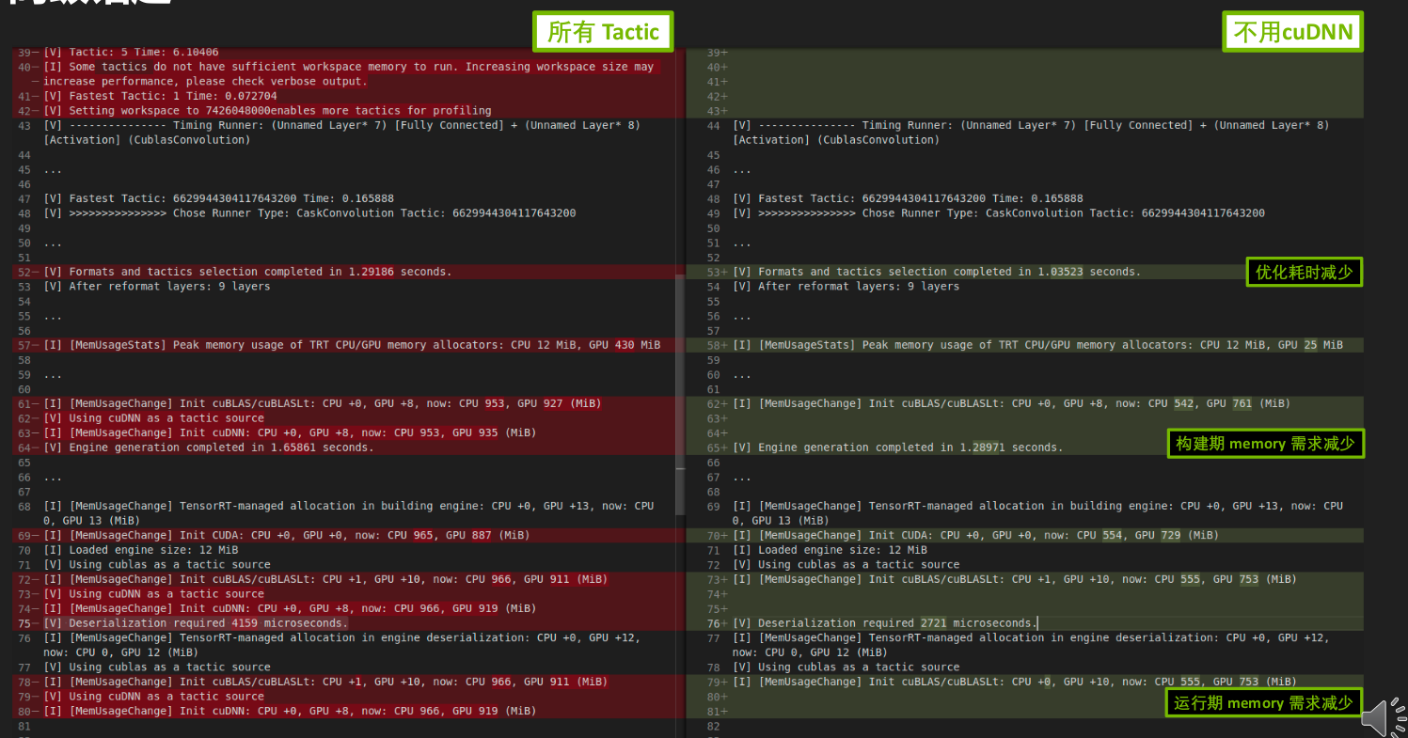Select the left "Engine generation completed in 1.65861" line
1408x738 pixels.
coord(208,448)
